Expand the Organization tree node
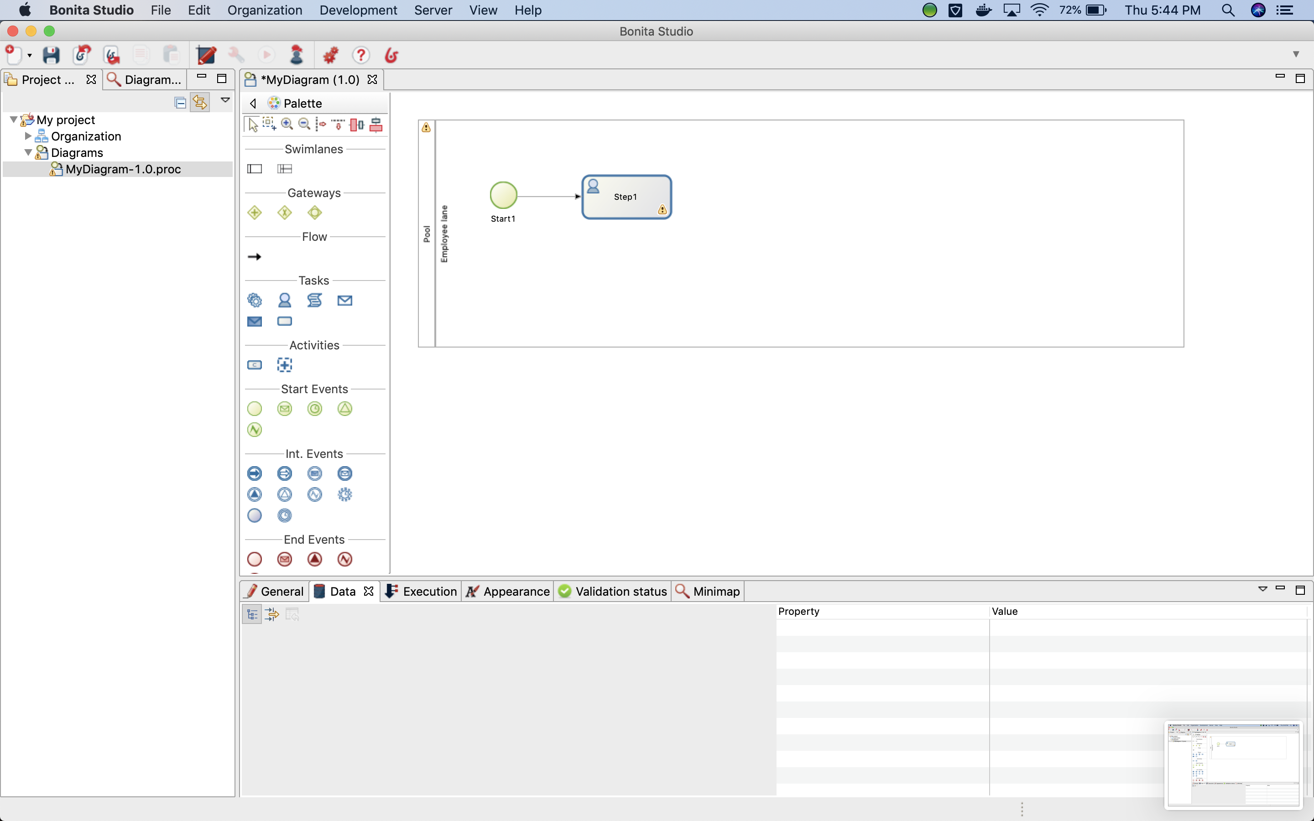 tap(28, 136)
